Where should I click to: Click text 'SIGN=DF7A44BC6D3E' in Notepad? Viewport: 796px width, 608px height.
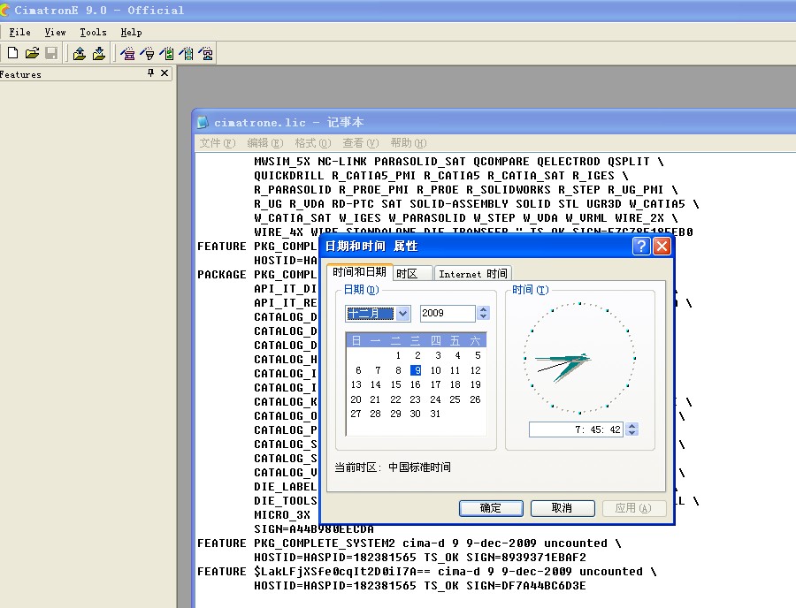526,586
